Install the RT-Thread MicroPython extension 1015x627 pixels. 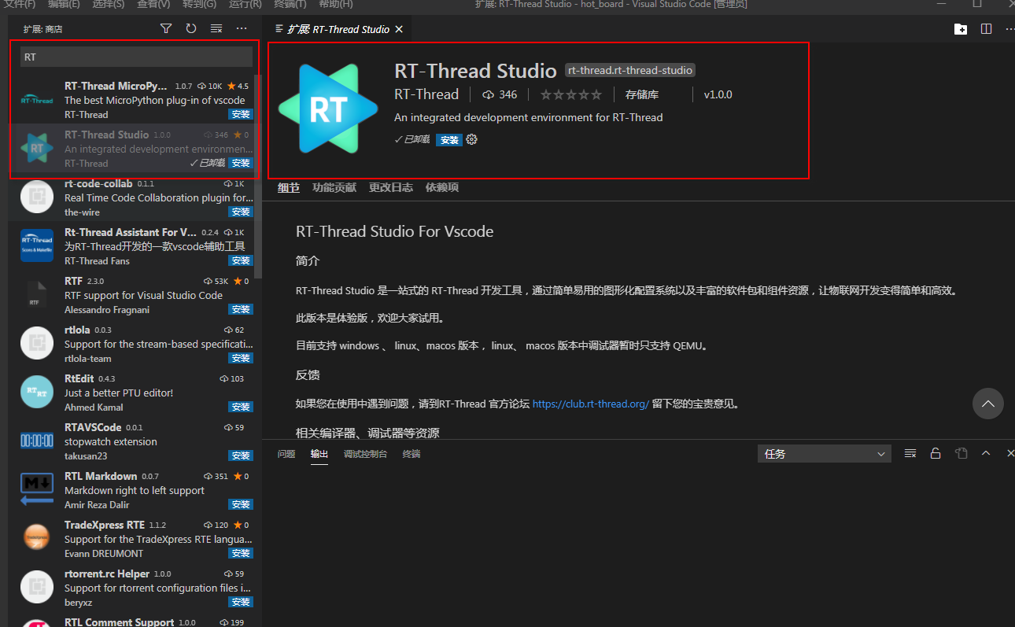point(240,114)
